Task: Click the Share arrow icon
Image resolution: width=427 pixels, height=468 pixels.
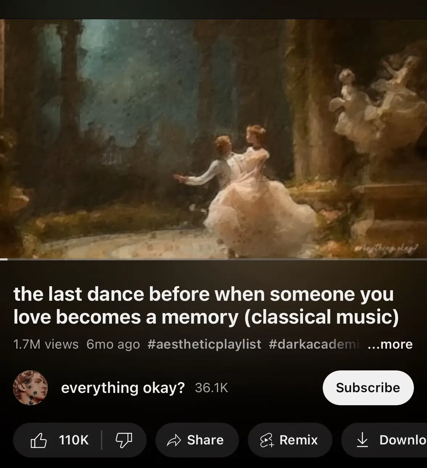Action: [174, 440]
